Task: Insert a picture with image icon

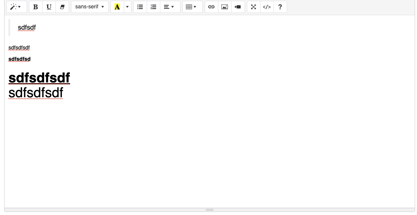Action: [x=225, y=7]
